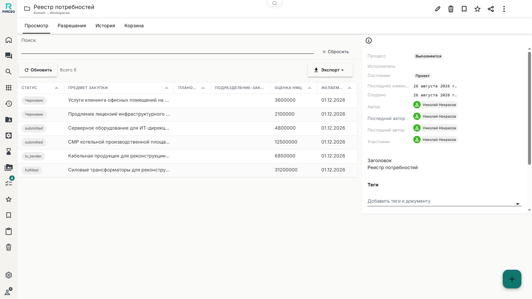Open the tags dropdown Добавить теги к документу
Image resolution: width=532 pixels, height=299 pixels.
tap(444, 201)
